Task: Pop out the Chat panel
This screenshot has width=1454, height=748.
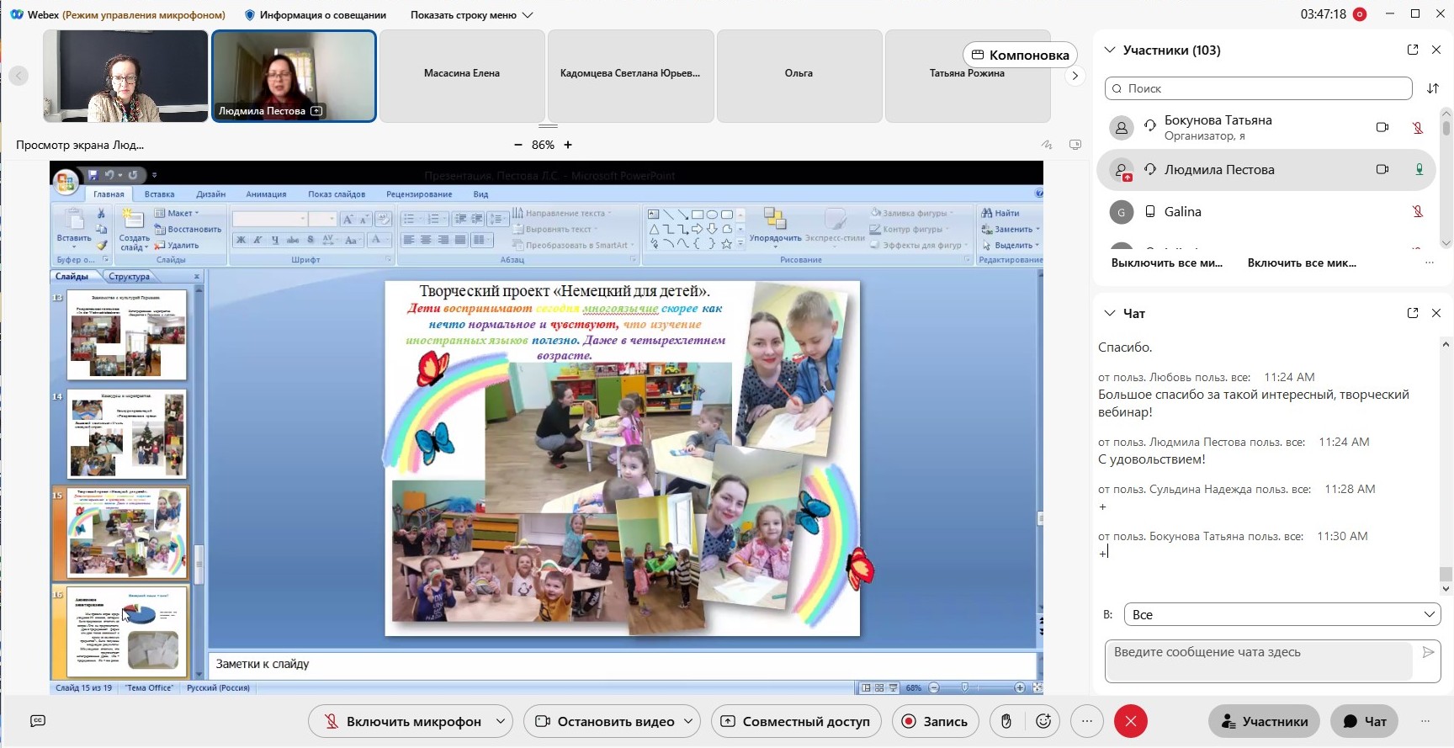Action: [1412, 313]
